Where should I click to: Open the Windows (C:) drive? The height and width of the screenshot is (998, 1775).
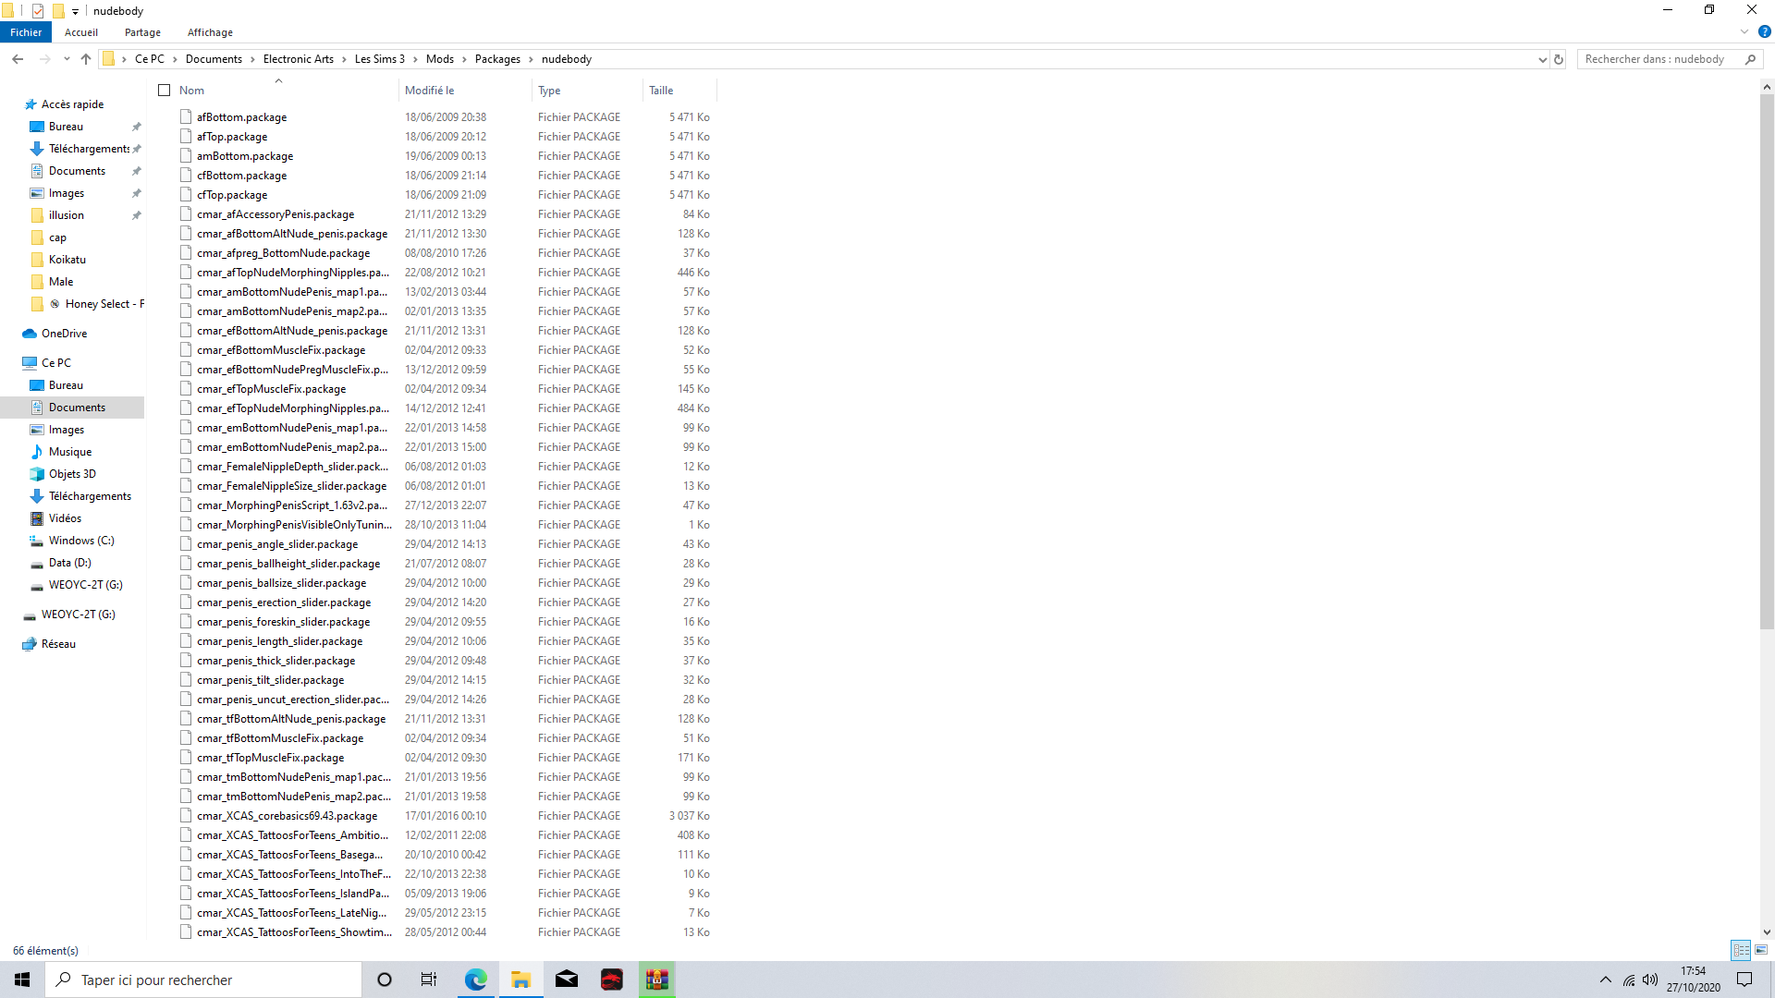coord(81,541)
